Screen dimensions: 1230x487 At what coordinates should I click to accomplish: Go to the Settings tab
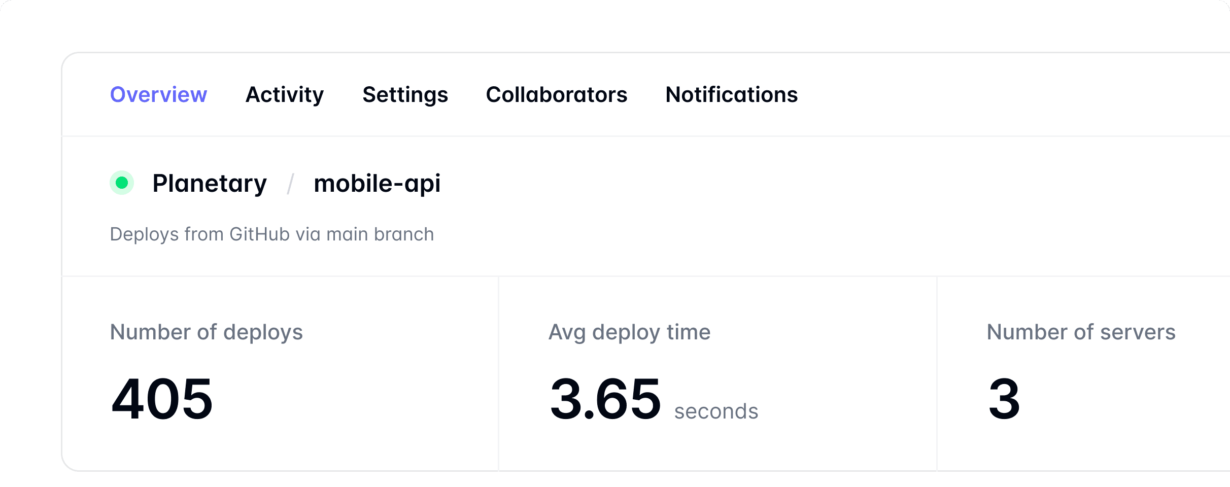pyautogui.click(x=405, y=95)
